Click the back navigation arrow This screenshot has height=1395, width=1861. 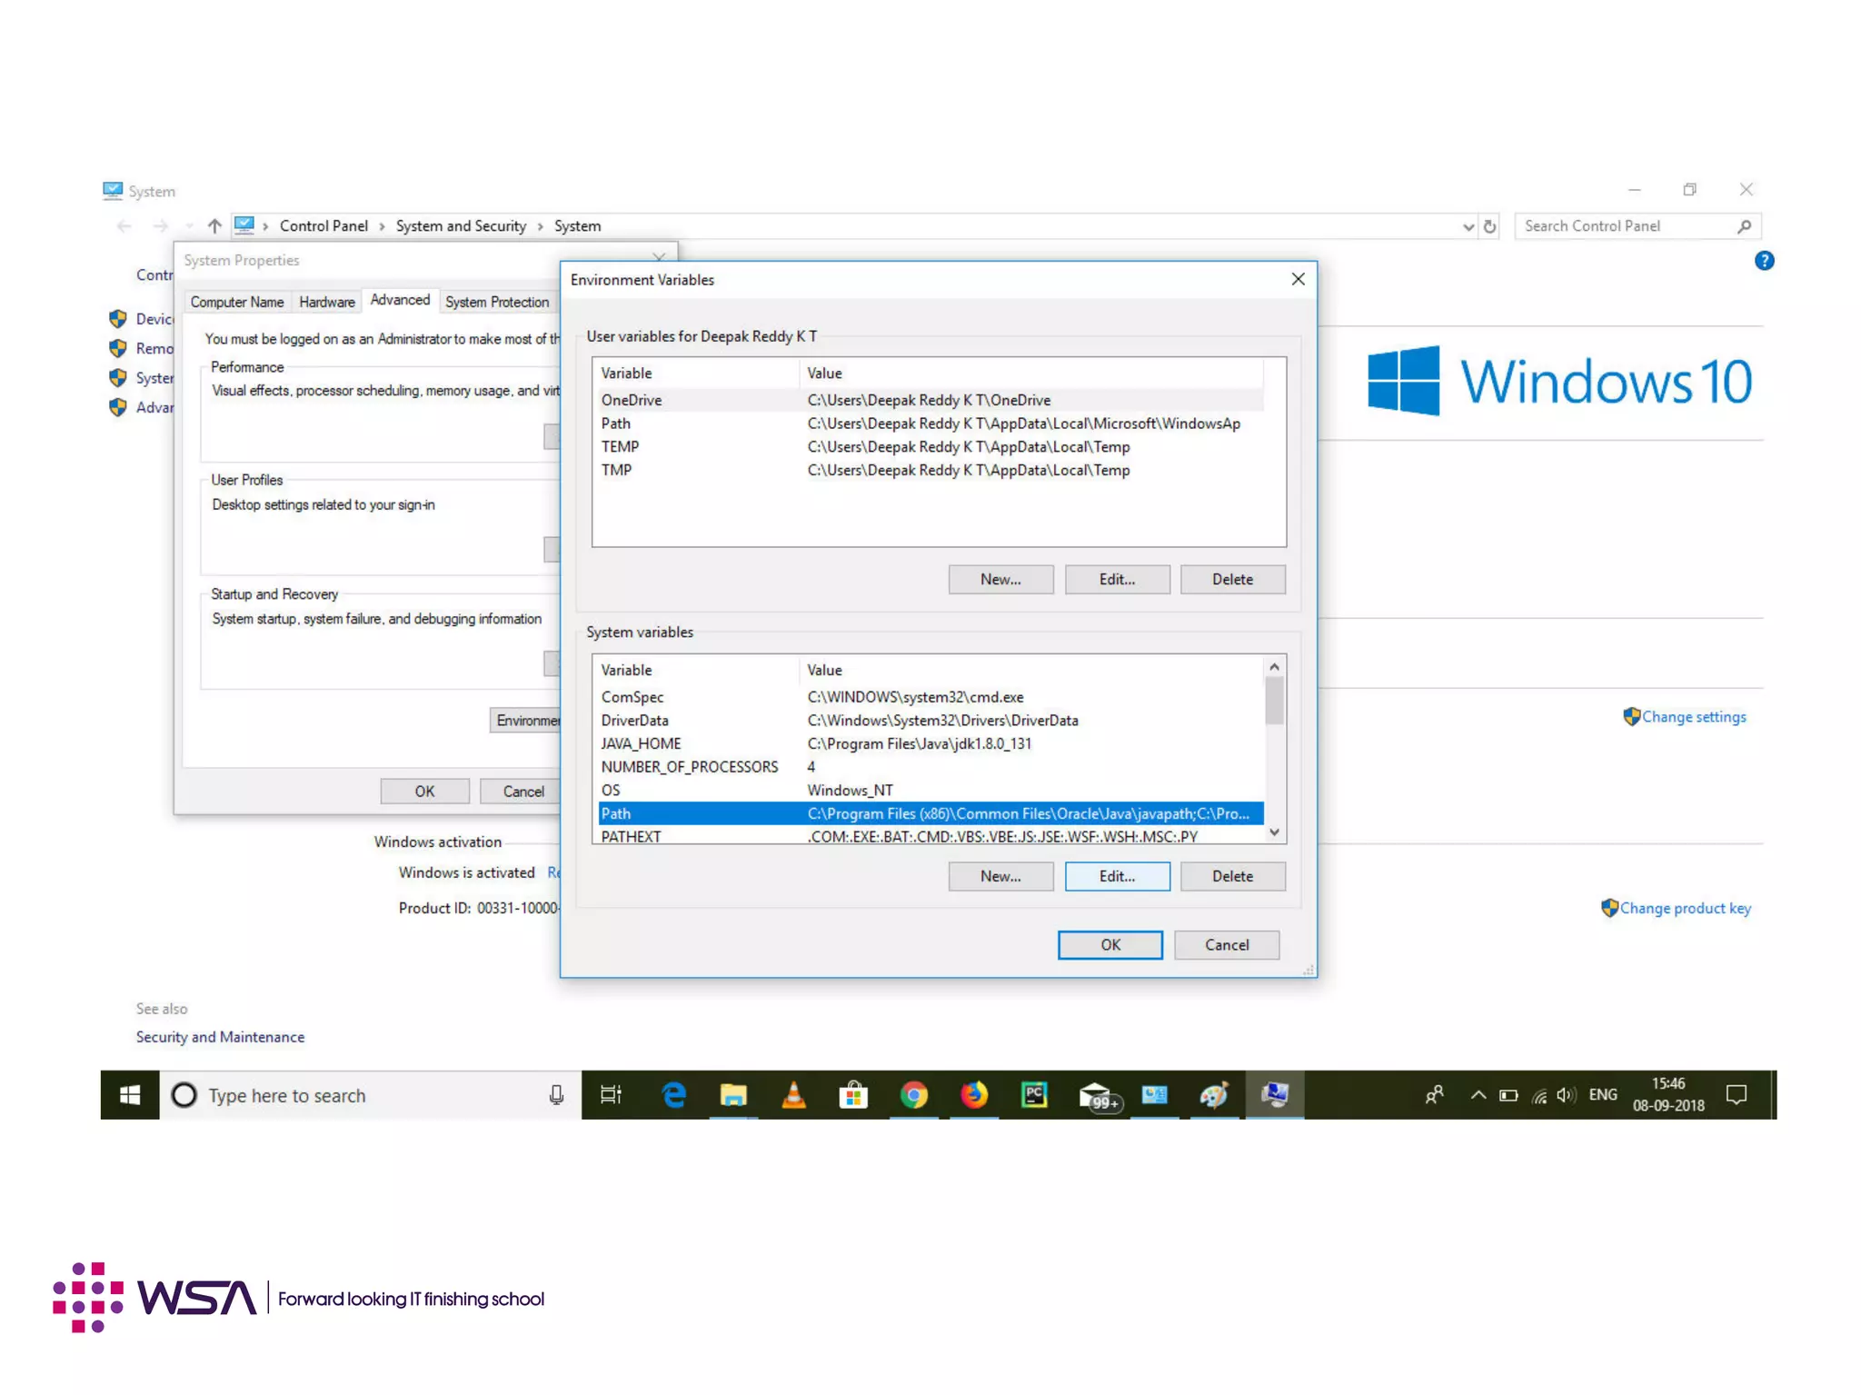124,225
